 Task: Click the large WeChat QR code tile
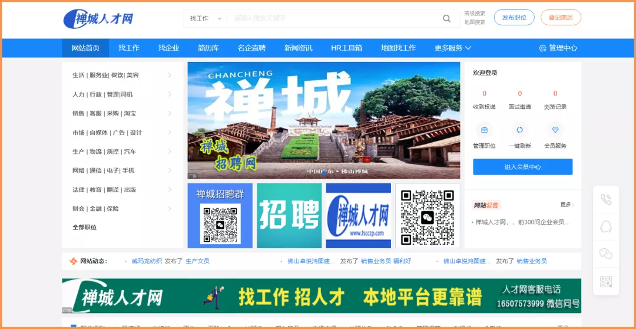point(428,216)
